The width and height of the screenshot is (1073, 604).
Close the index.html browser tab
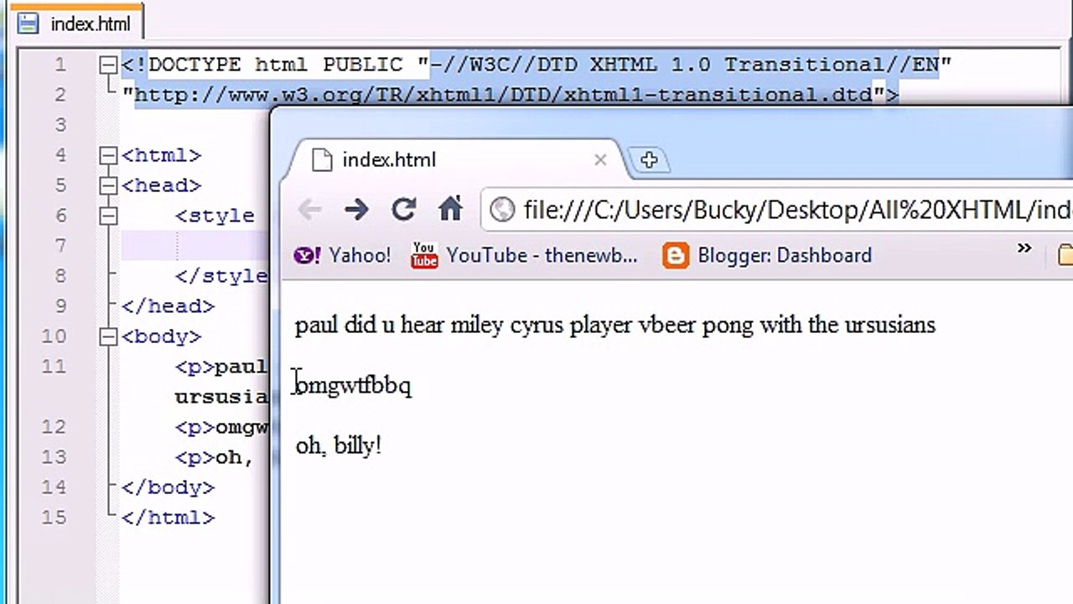[x=600, y=159]
